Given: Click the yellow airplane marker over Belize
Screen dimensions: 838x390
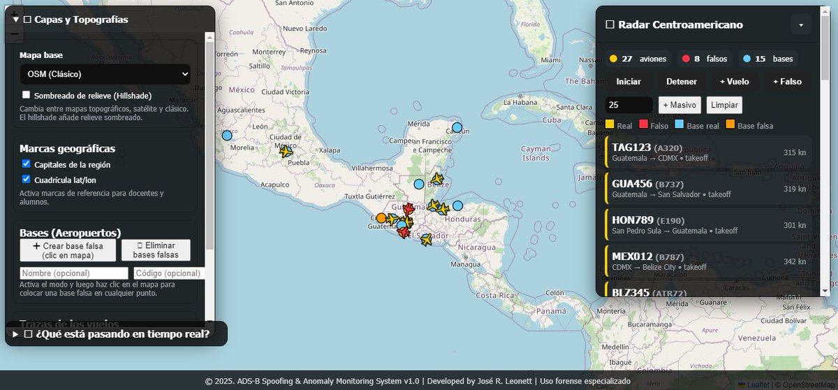Looking at the screenshot, I should [x=437, y=180].
